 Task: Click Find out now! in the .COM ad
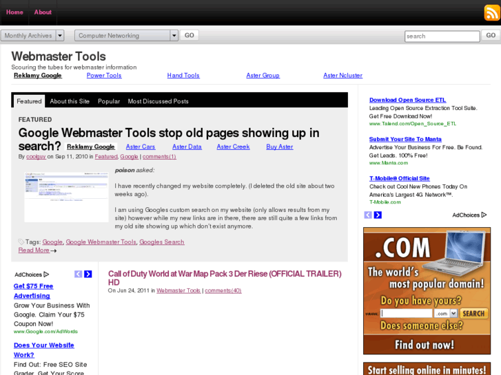coord(425,345)
